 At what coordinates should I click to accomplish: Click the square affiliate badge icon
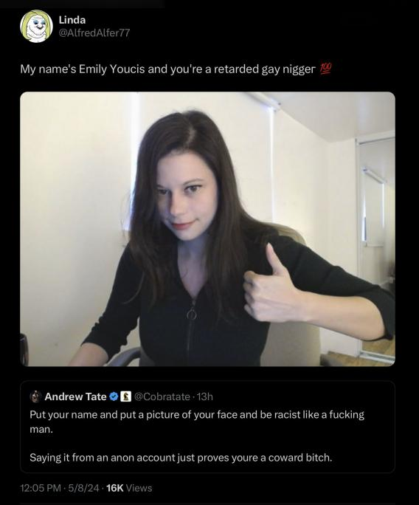[126, 396]
